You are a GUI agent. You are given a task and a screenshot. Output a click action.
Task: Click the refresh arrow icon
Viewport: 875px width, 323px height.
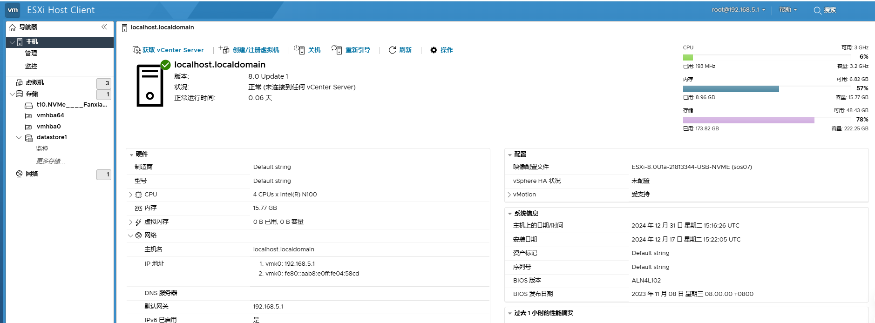tap(393, 50)
